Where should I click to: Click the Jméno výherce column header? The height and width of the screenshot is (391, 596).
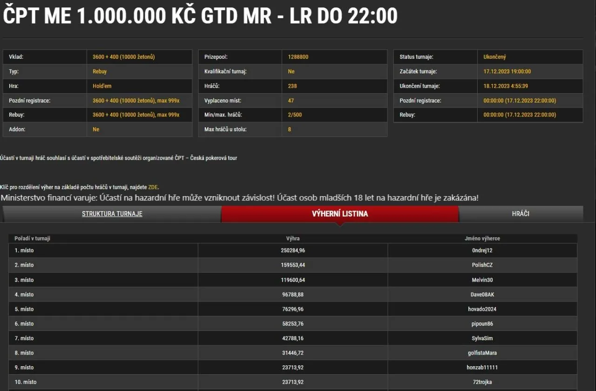tap(482, 239)
